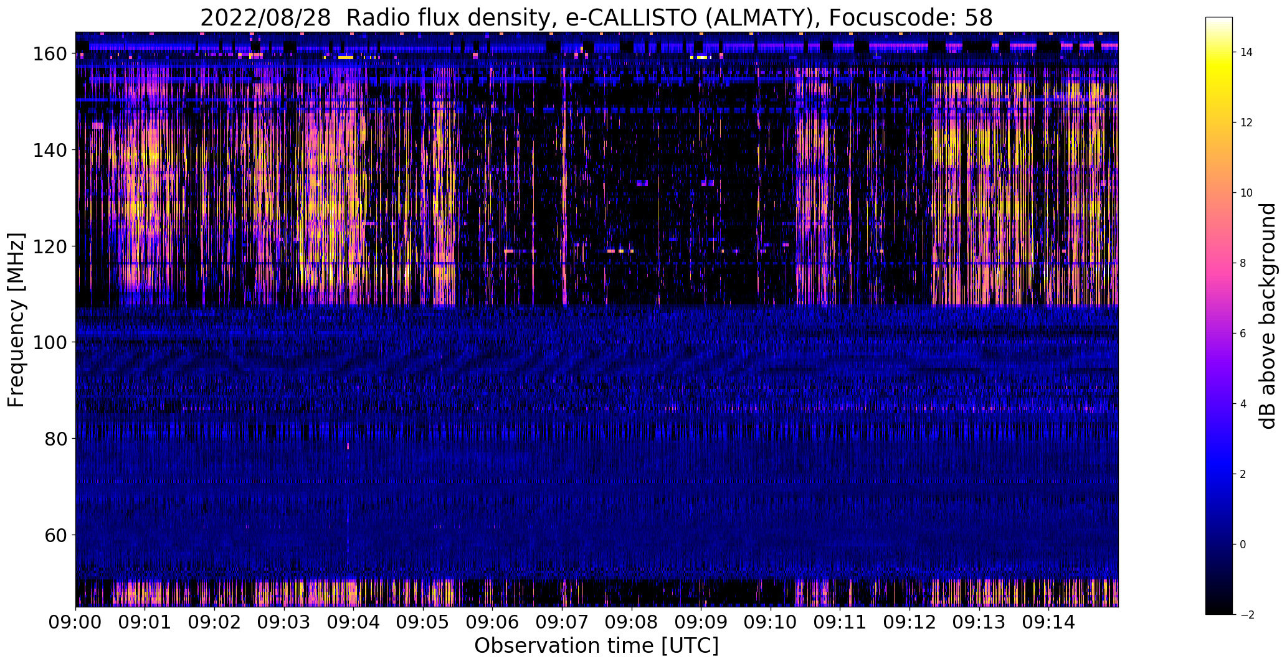Click the 09:07 time tick label
The width and height of the screenshot is (1287, 664).
(x=563, y=622)
